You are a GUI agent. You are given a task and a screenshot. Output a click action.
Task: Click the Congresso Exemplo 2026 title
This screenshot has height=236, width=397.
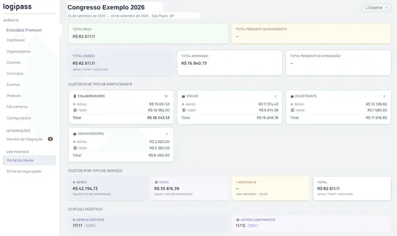[106, 7]
